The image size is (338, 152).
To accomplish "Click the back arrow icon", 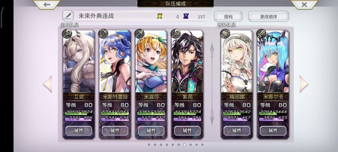I will [47, 4].
